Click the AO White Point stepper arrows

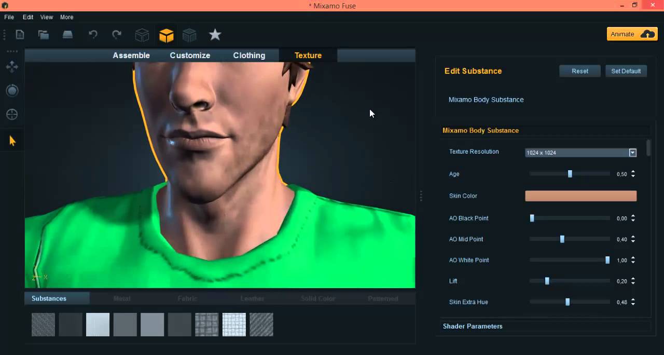(x=633, y=260)
